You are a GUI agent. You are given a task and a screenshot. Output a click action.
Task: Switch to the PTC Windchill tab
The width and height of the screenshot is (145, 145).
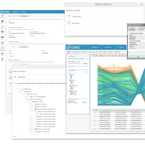24,16
